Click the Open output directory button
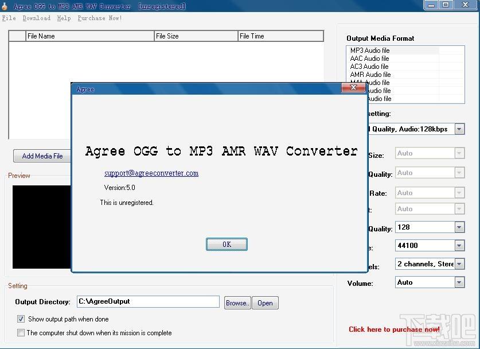480x349 pixels. click(265, 303)
